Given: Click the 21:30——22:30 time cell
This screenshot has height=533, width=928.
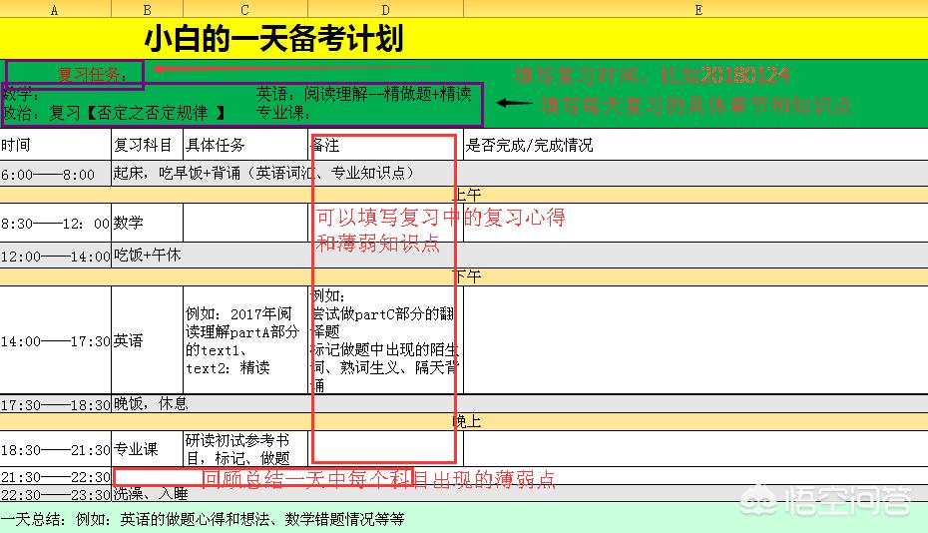Looking at the screenshot, I should tap(56, 476).
